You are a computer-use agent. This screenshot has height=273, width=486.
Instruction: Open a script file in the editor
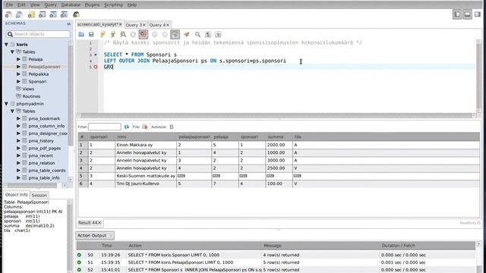pyautogui.click(x=81, y=34)
